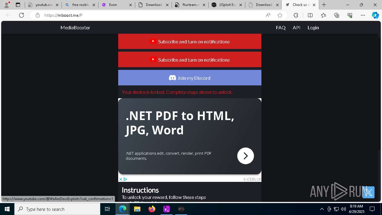Screen dimensions: 382x215
Task: Open the Collections icon
Action: pyautogui.click(x=337, y=15)
